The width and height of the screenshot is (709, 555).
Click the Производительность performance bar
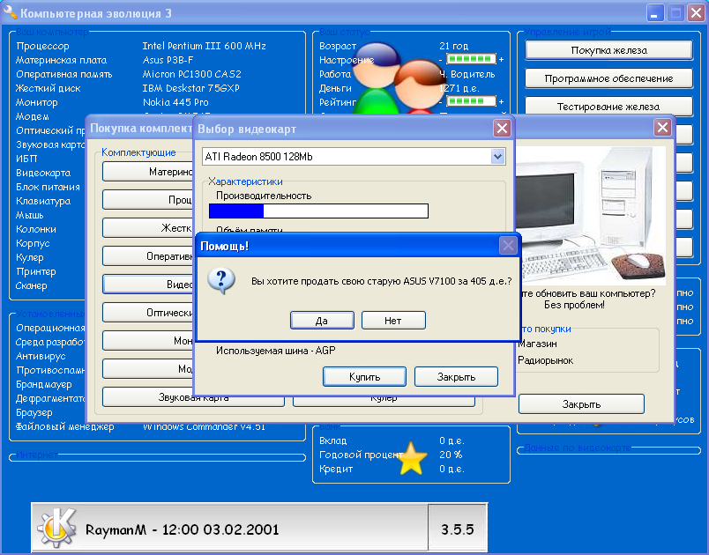click(318, 211)
